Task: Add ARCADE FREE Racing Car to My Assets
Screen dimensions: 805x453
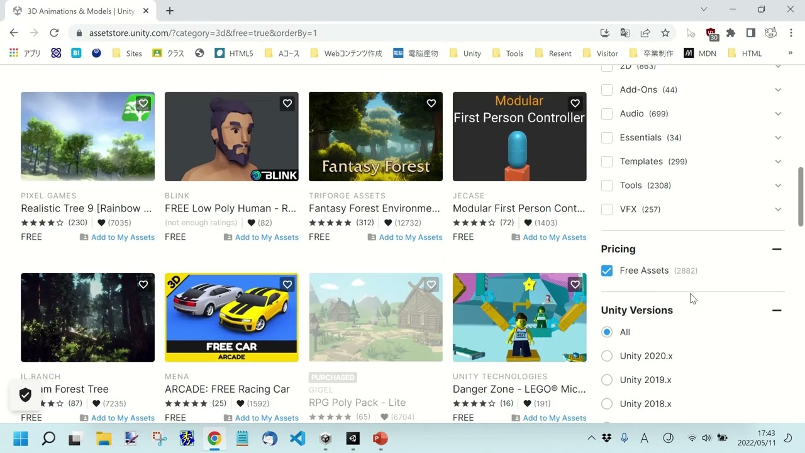Action: point(261,418)
